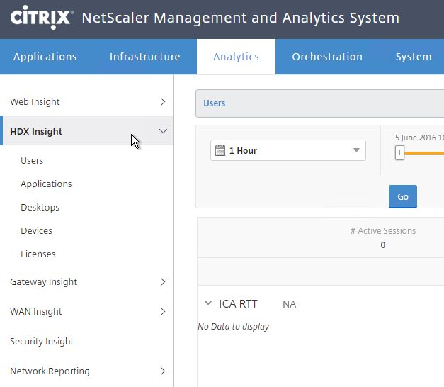444x387 pixels.
Task: Click the Citrix logo in the header
Action: pyautogui.click(x=42, y=18)
